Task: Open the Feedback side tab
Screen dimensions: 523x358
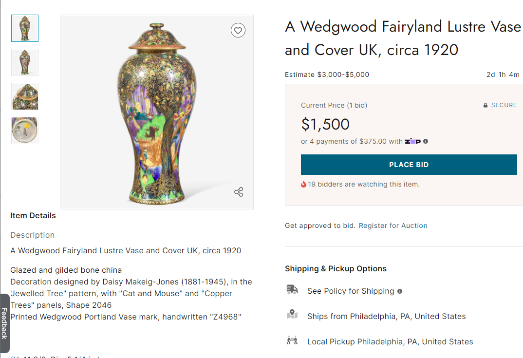Action: point(4,323)
